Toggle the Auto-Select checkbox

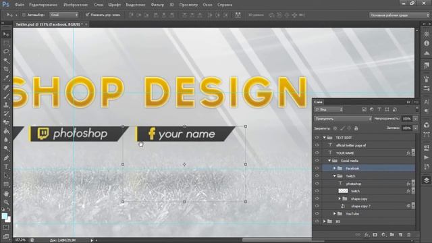(x=24, y=15)
